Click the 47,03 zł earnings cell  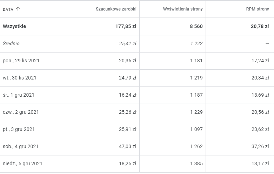(127, 146)
